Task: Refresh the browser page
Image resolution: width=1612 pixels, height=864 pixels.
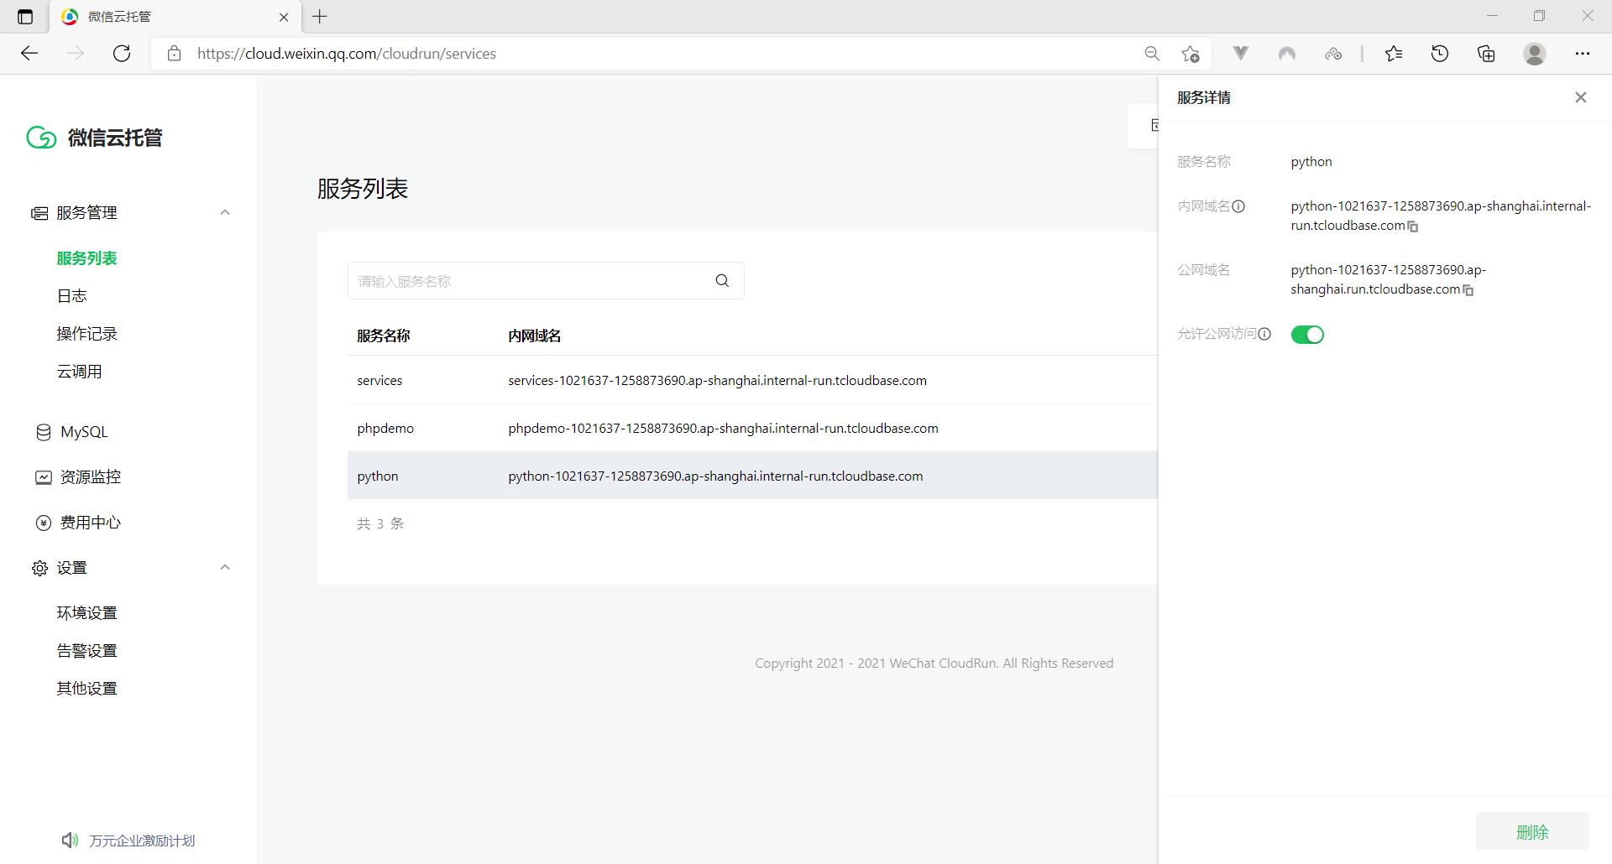Action: [122, 54]
